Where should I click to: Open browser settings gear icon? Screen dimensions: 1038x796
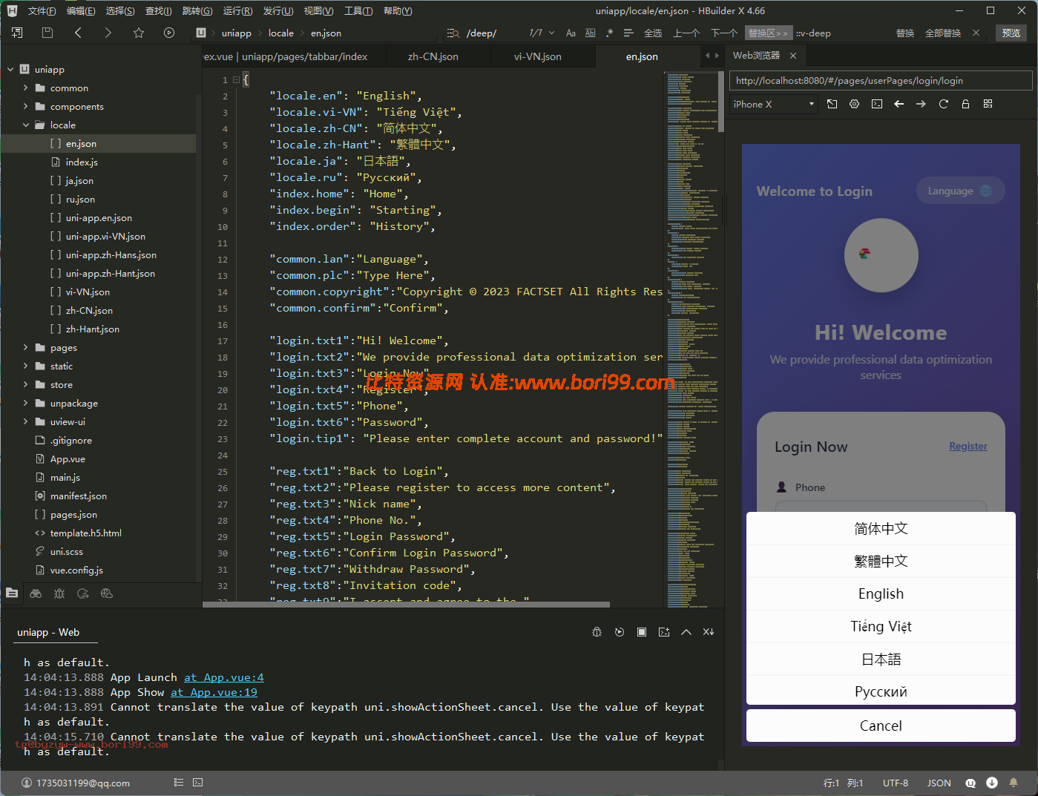point(855,105)
